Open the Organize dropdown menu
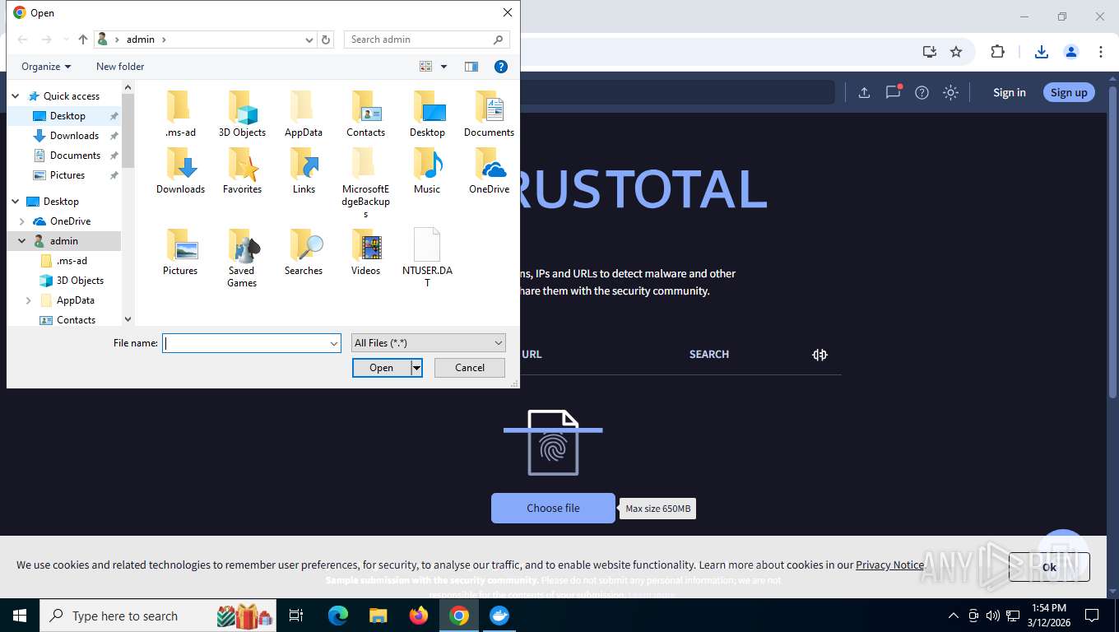The height and width of the screenshot is (632, 1119). 46,67
